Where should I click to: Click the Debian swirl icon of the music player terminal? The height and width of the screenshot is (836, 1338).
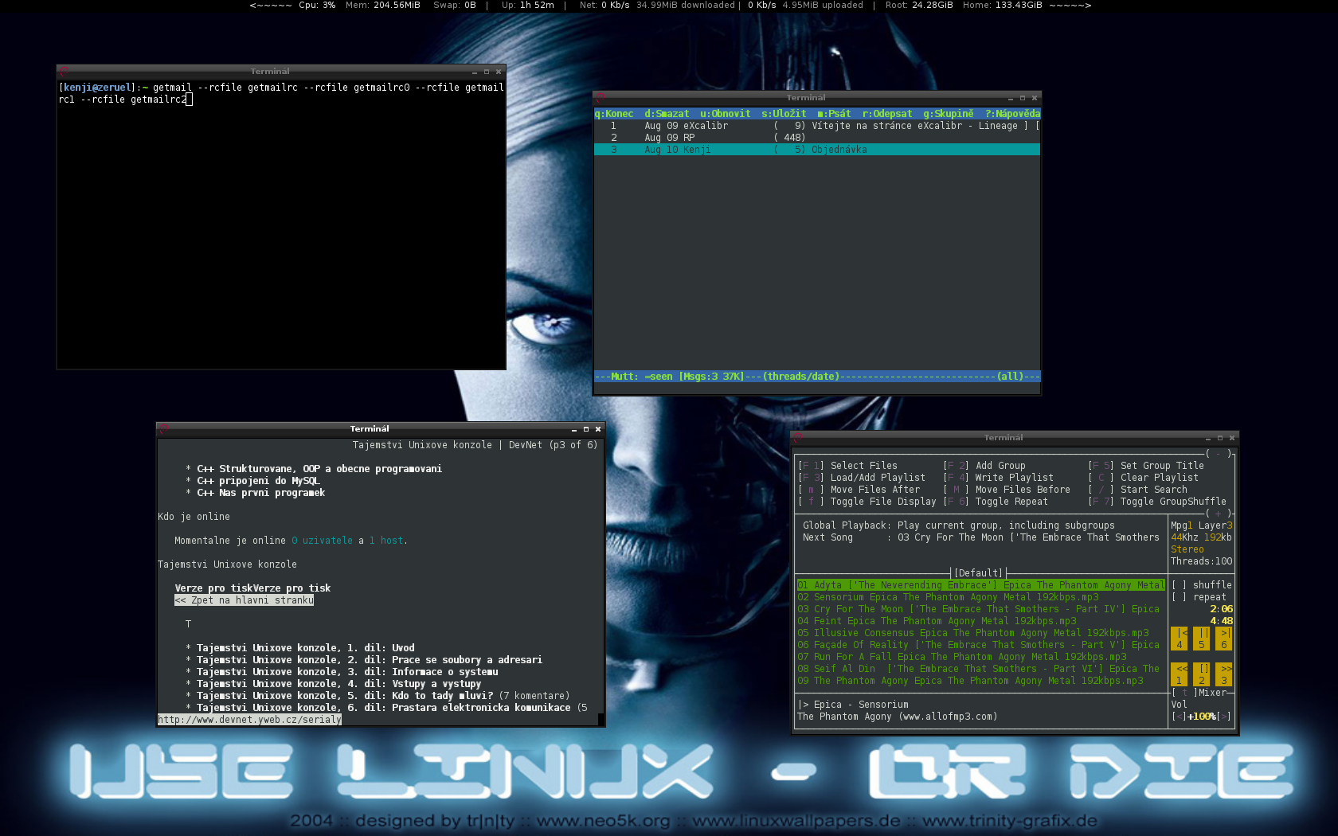coord(798,438)
